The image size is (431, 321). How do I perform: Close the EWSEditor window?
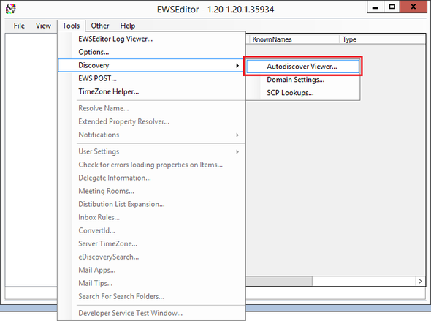pyautogui.click(x=413, y=7)
